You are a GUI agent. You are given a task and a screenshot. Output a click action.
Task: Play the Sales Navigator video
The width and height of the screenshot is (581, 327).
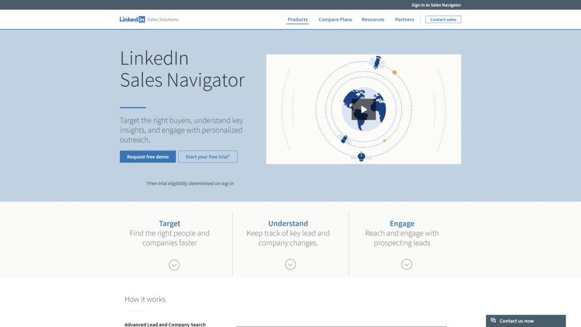pyautogui.click(x=364, y=110)
